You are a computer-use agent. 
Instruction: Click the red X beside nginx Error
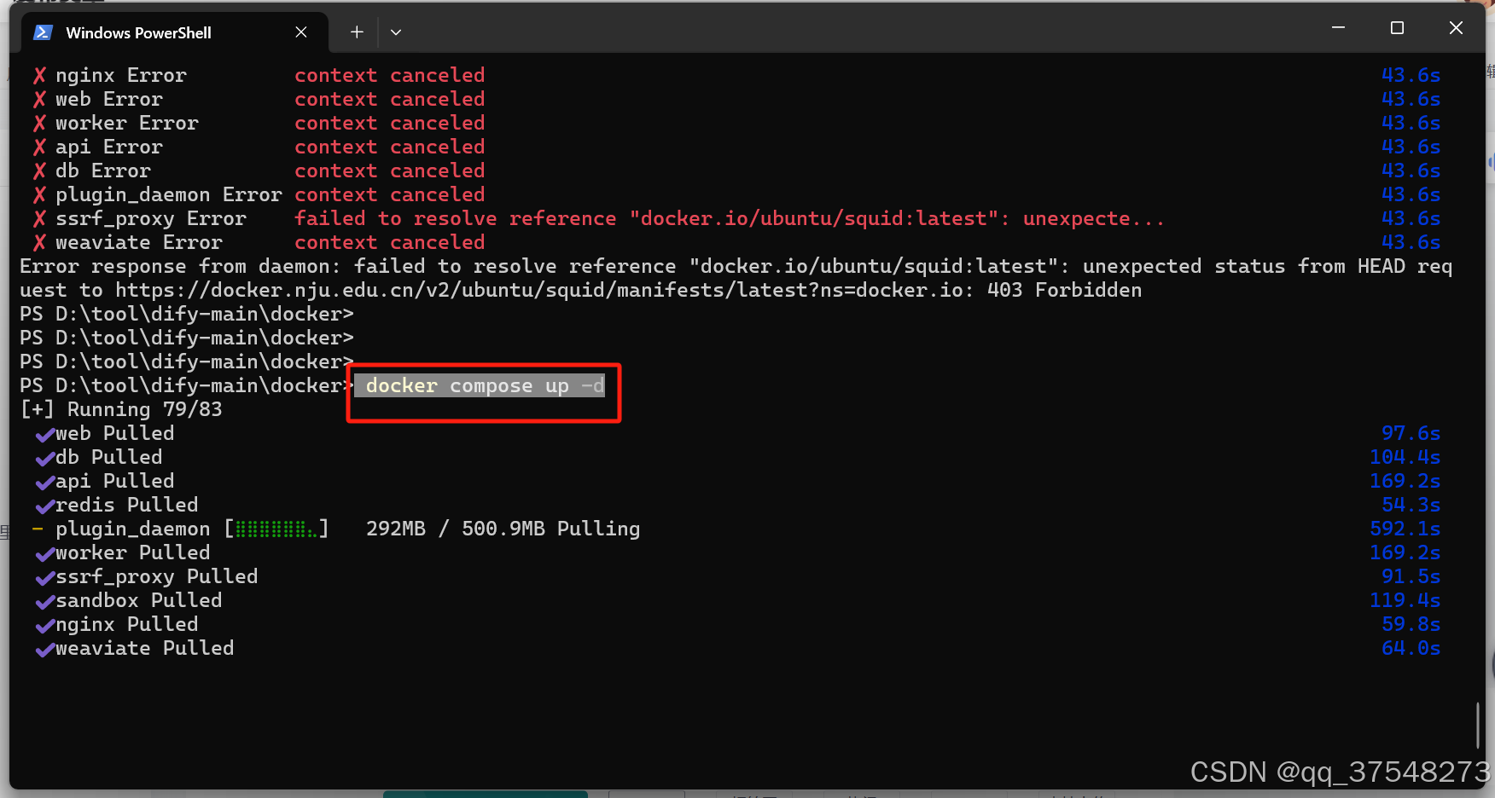click(38, 75)
